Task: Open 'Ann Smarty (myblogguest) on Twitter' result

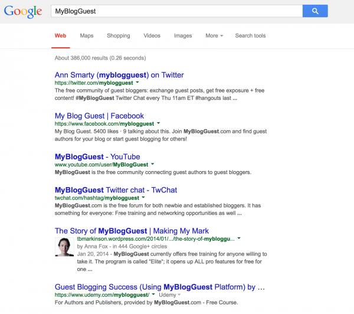Action: (x=119, y=75)
